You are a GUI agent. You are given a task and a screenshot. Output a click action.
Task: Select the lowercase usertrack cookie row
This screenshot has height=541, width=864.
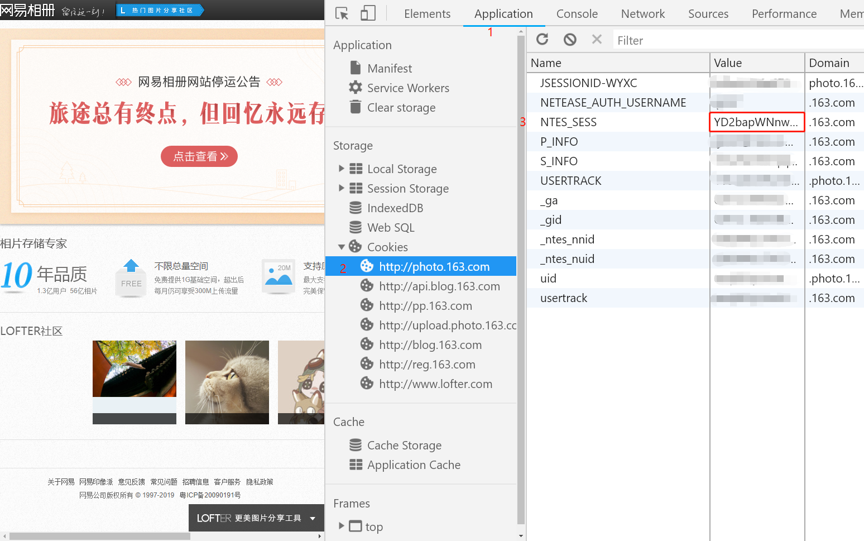click(695, 298)
